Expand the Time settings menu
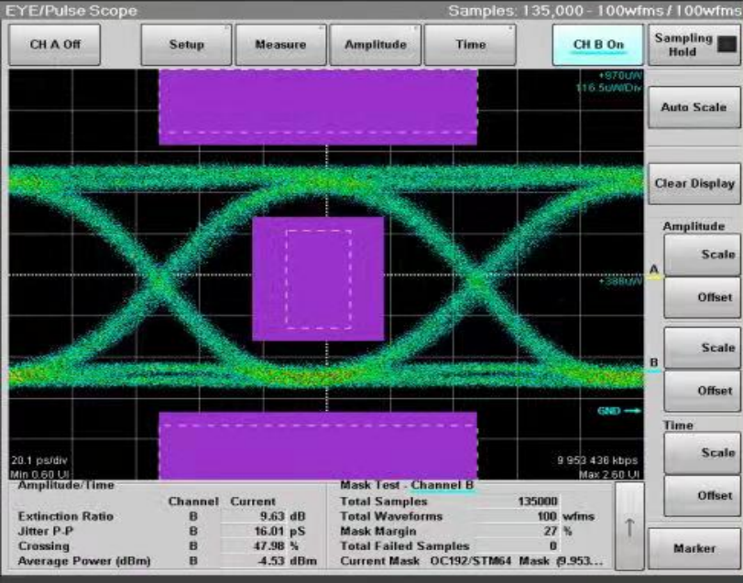This screenshot has height=583, width=743. (470, 45)
